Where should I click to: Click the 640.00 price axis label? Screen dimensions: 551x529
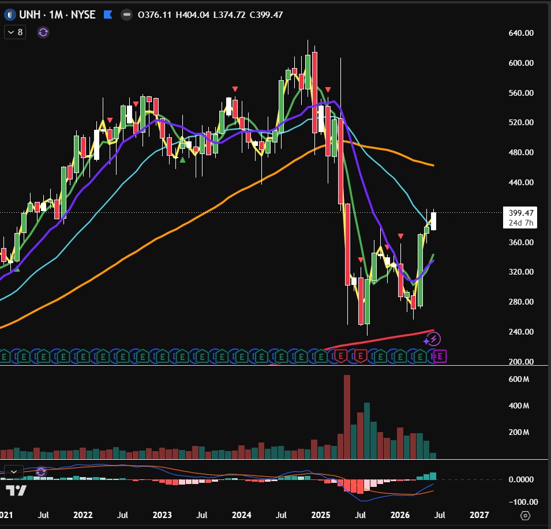[x=521, y=33]
